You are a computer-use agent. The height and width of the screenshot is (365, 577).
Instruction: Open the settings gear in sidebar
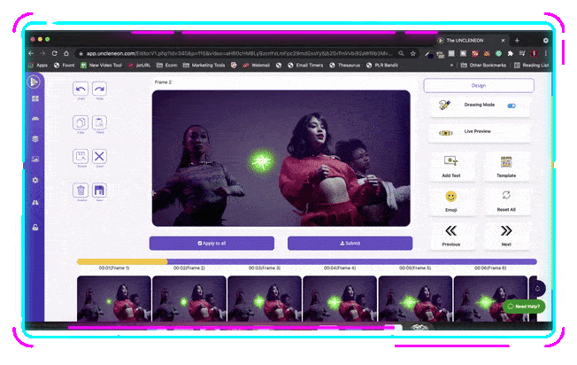click(x=35, y=180)
